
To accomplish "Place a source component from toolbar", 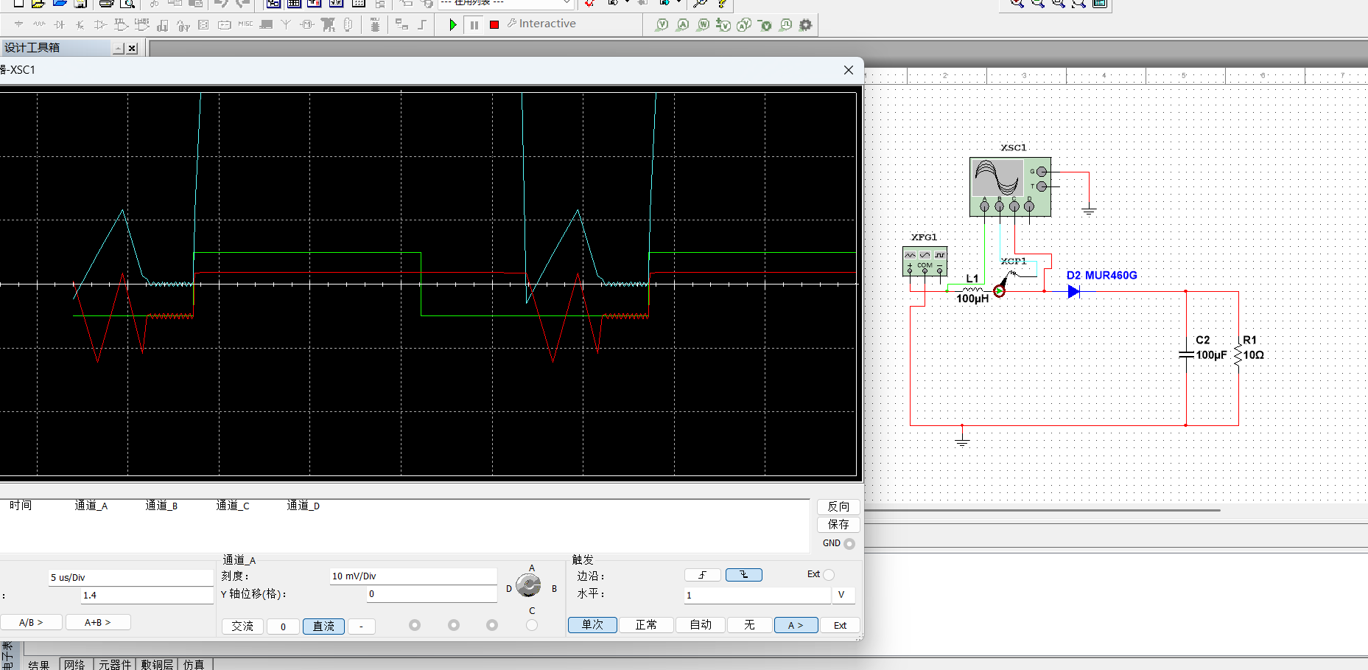I will tap(18, 24).
